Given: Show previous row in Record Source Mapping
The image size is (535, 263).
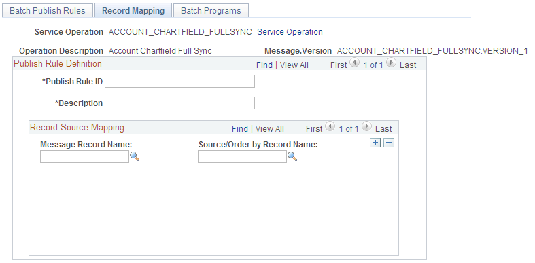Looking at the screenshot, I should click(x=330, y=127).
